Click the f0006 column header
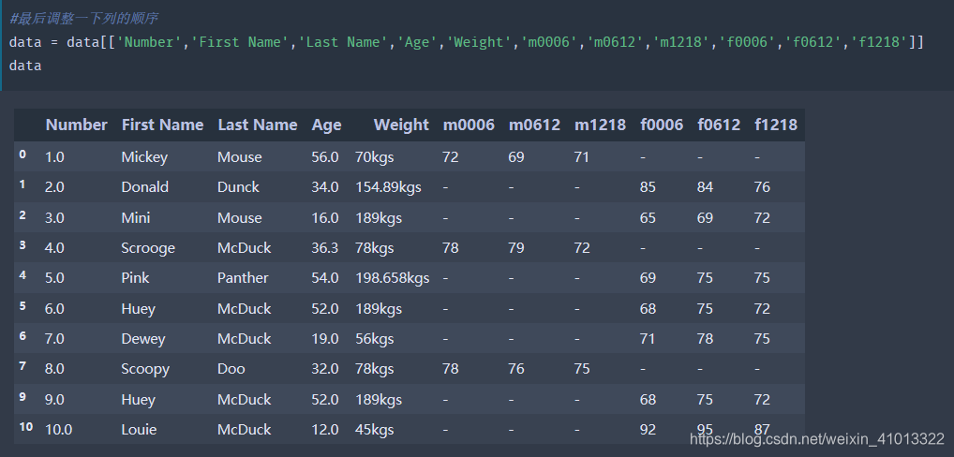The height and width of the screenshot is (457, 954). [x=662, y=125]
